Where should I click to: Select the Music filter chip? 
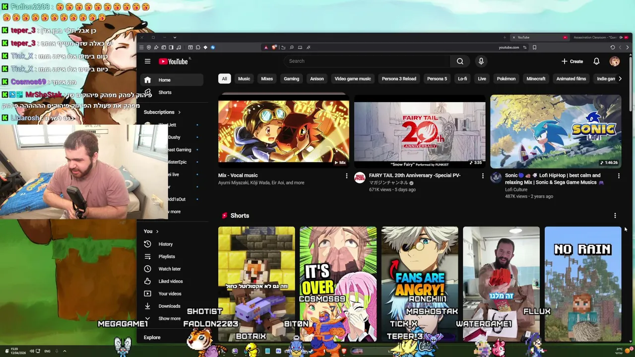tap(244, 79)
